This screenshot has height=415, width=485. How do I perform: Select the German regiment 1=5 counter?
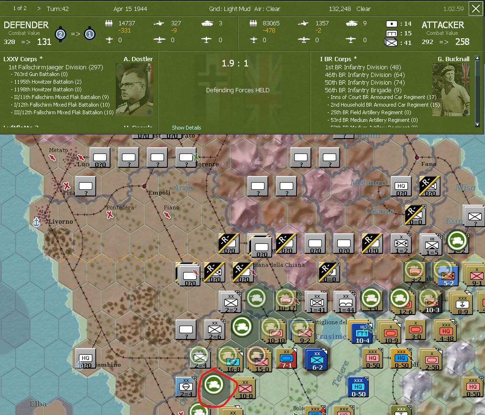(x=431, y=244)
